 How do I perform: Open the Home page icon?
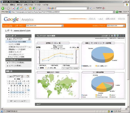pos(21,8)
